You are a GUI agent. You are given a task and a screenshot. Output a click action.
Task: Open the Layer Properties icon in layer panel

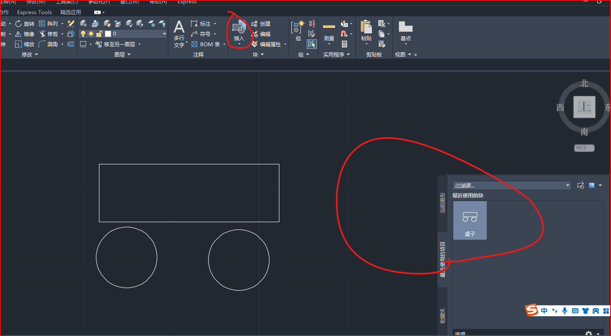[84, 24]
